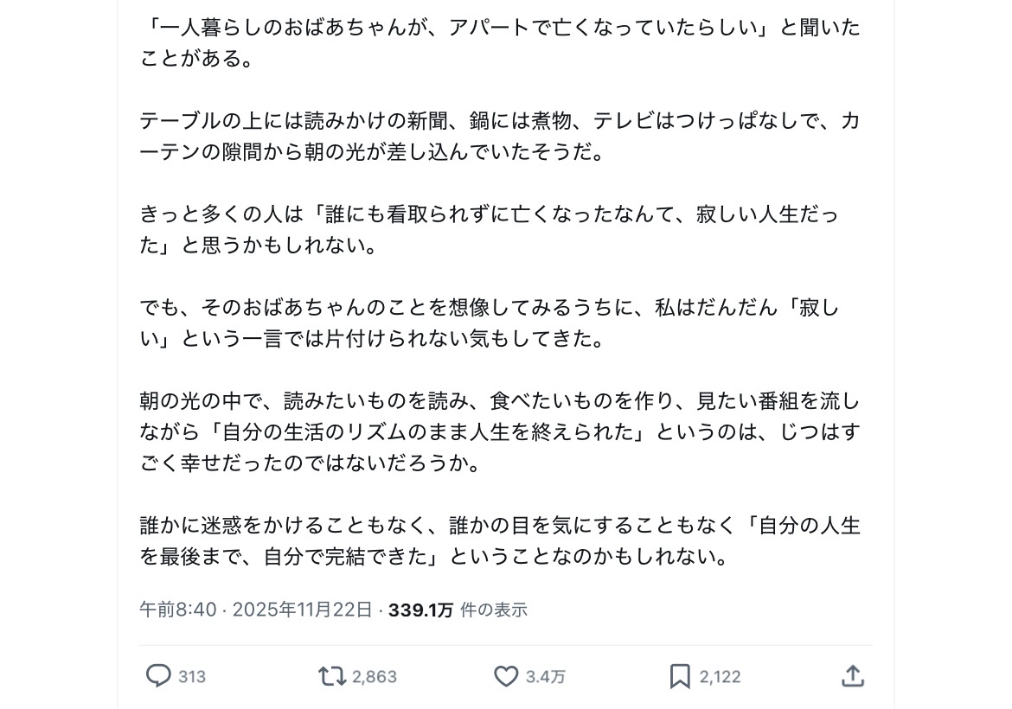Click the paragraph starting きっと多くの人は
1012x709 pixels.
[x=489, y=230]
